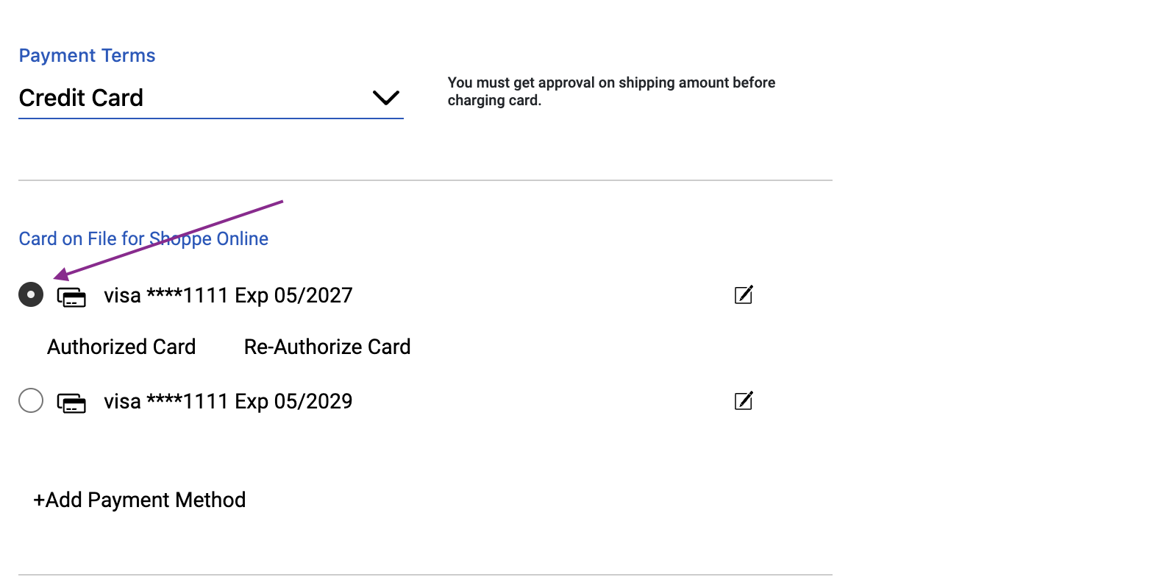Switch payment selection to the 05/2029 card
The height and width of the screenshot is (577, 1165).
tap(31, 400)
